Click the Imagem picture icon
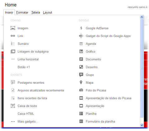Image resolution: width=149 pixels, height=131 pixels. (13, 28)
